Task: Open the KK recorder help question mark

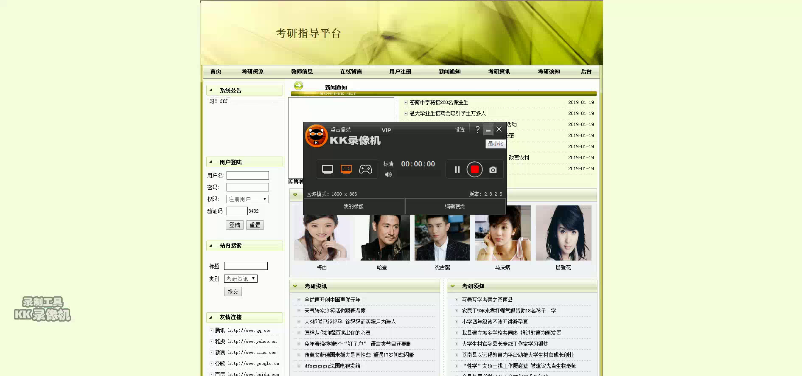Action: pos(477,129)
